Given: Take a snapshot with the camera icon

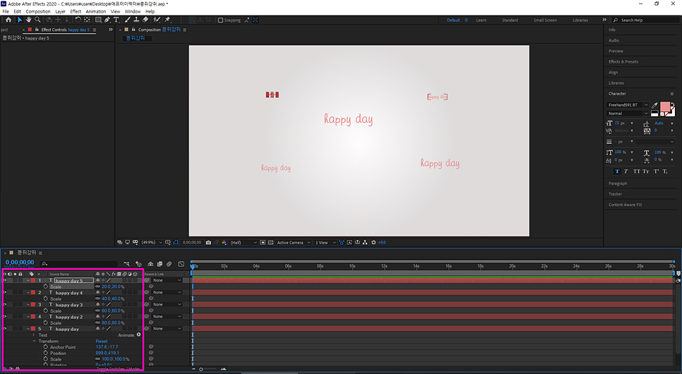Looking at the screenshot, I should tap(208, 242).
